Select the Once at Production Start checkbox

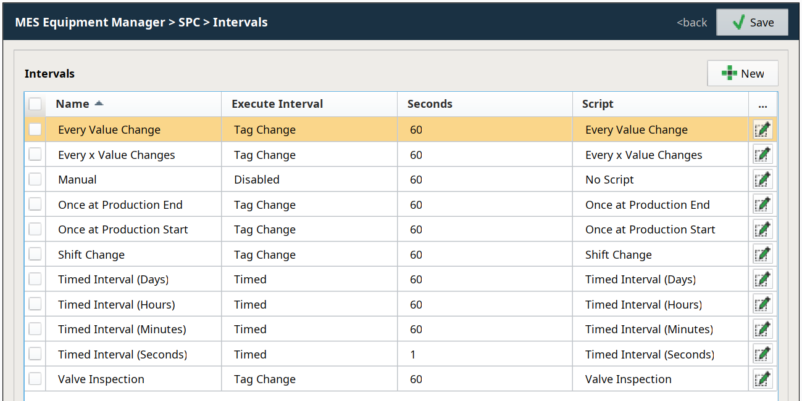click(x=35, y=229)
